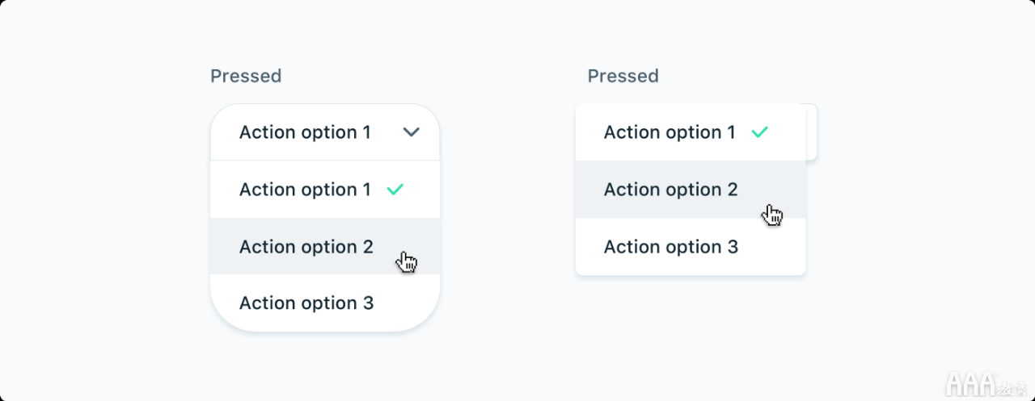
Task: Click the Pressed label above the square-cornered menu
Action: pos(623,76)
